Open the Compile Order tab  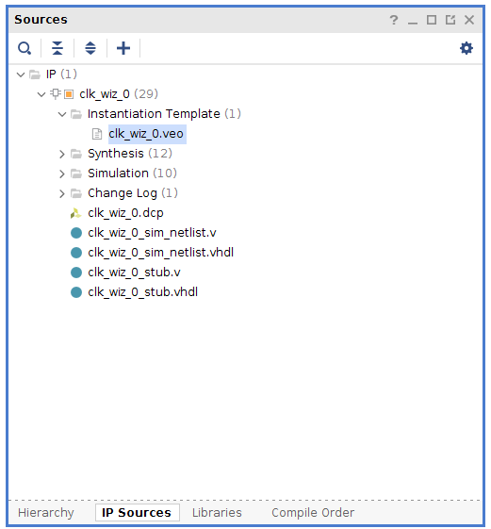click(x=313, y=512)
